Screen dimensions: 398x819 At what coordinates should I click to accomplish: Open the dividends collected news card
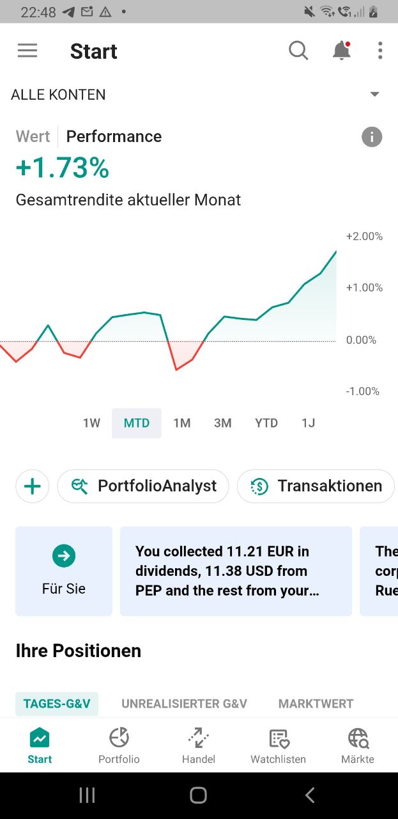(236, 571)
